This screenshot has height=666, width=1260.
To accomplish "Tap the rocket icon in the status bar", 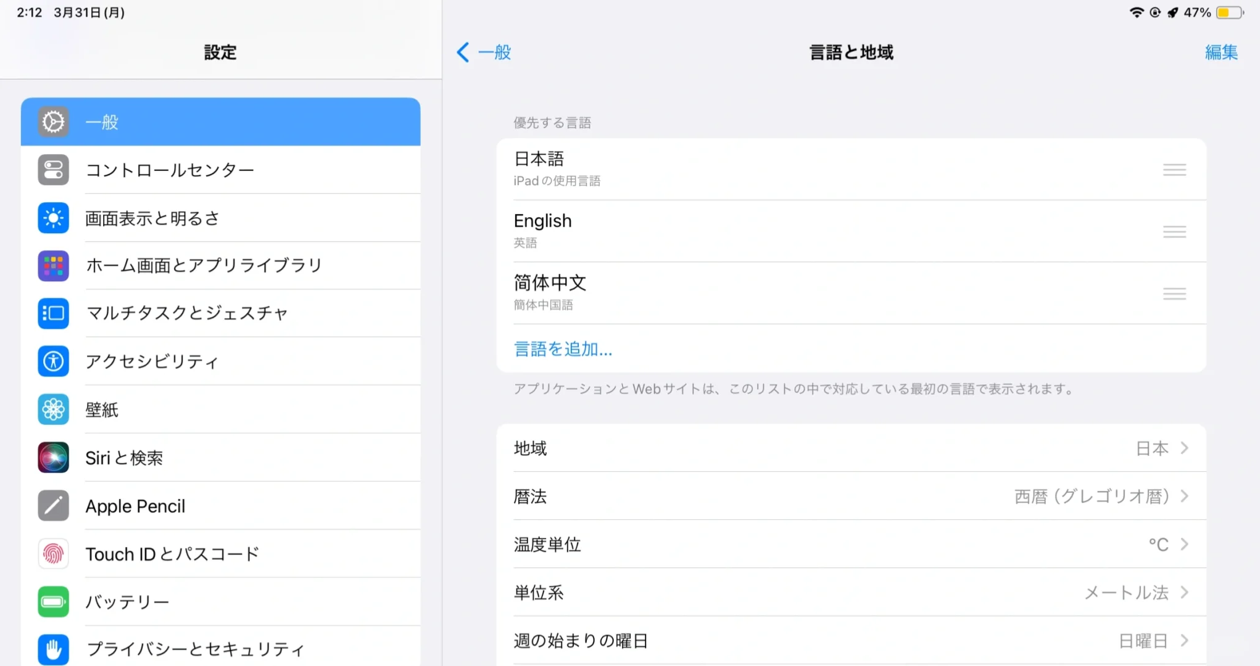I will 1172,12.
